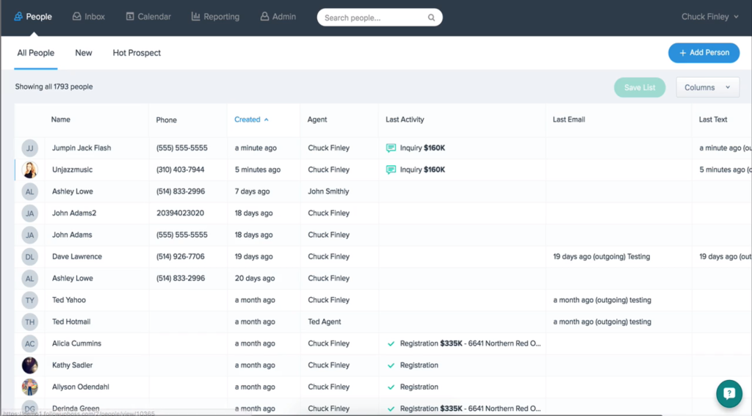Click phone number (310) 403-7944

(x=181, y=169)
